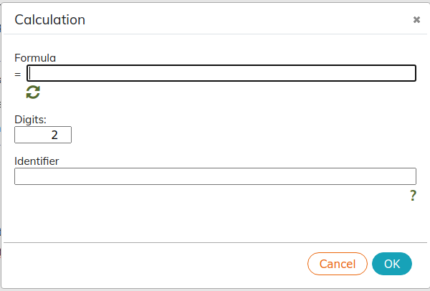Open help via the question mark icon
430x291 pixels.
pyautogui.click(x=413, y=196)
